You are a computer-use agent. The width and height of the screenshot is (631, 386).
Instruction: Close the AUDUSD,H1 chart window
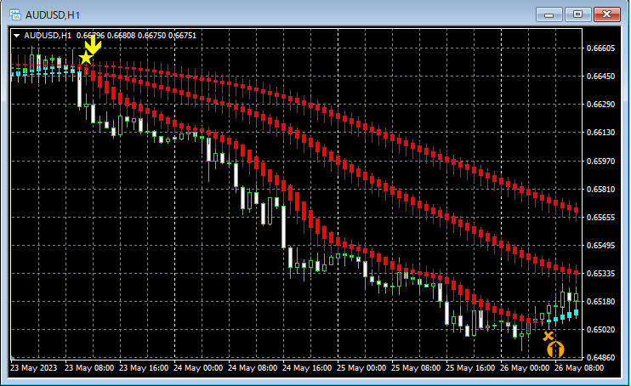tap(607, 15)
